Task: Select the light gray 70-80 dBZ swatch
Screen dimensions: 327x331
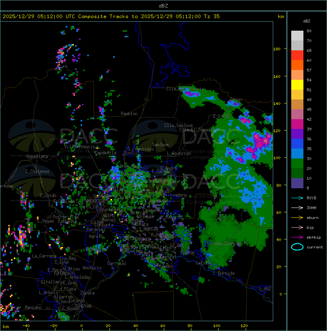Action: tap(297, 35)
